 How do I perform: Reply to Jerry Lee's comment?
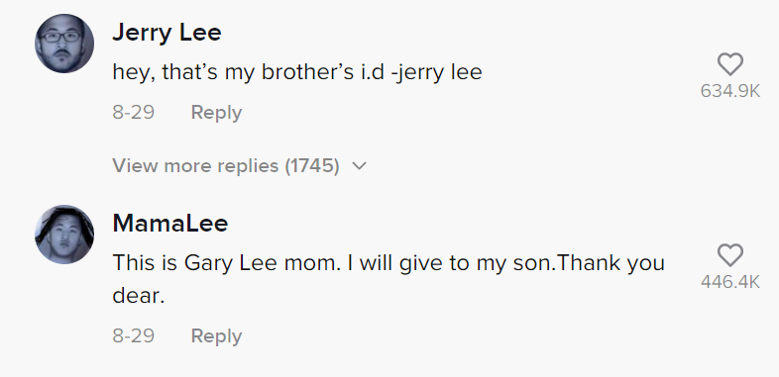point(216,113)
